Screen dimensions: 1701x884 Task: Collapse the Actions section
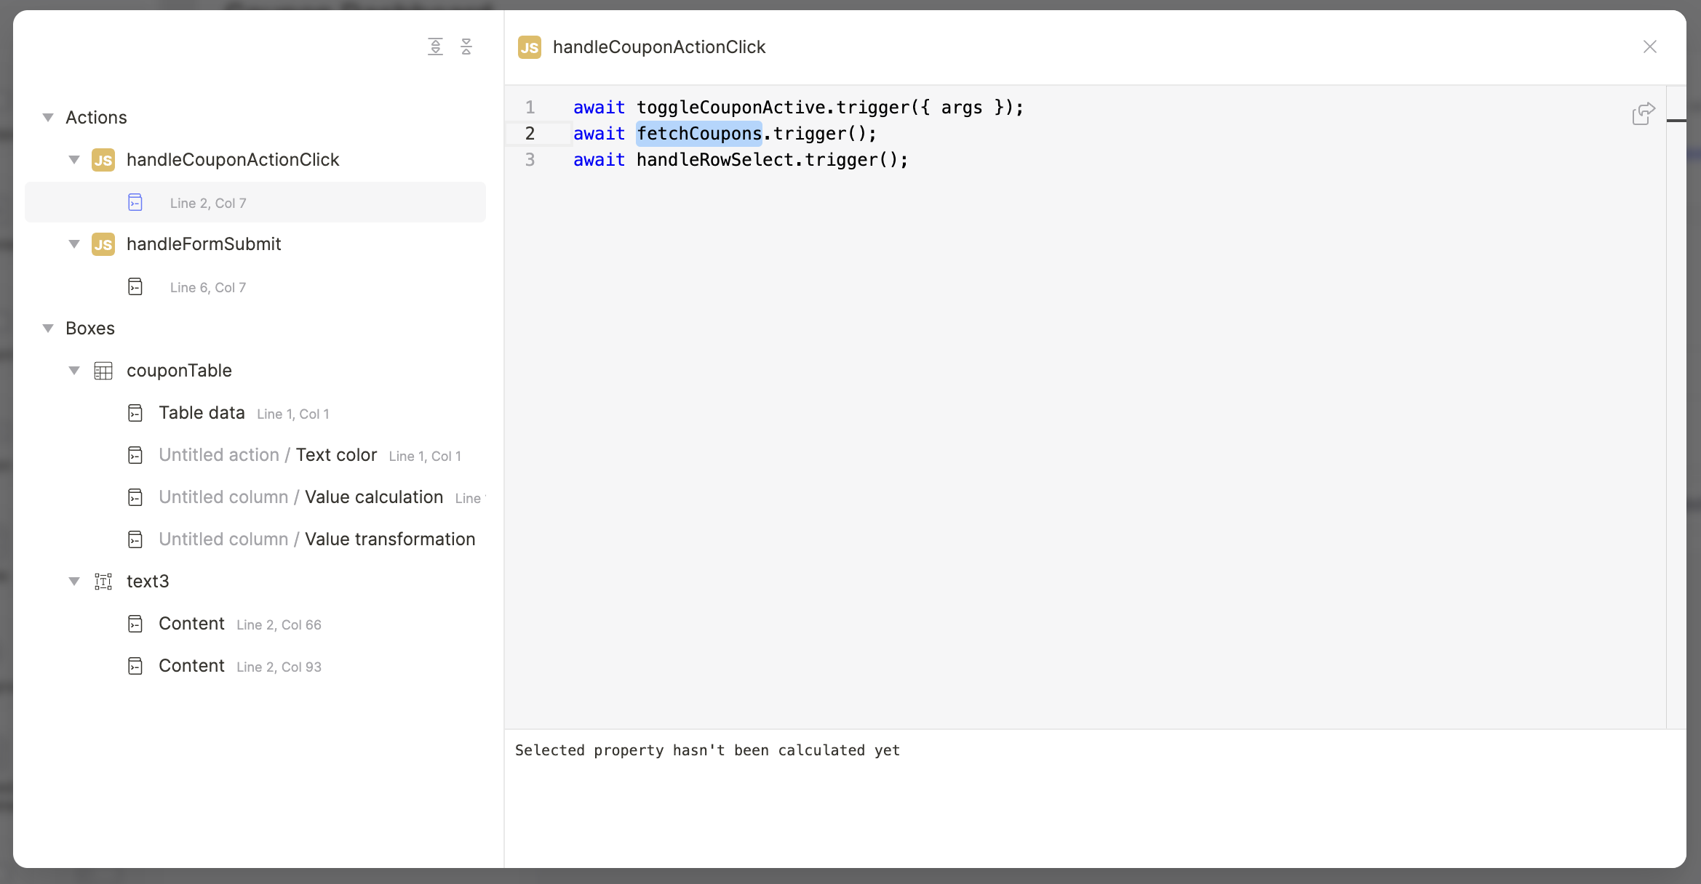(x=48, y=117)
